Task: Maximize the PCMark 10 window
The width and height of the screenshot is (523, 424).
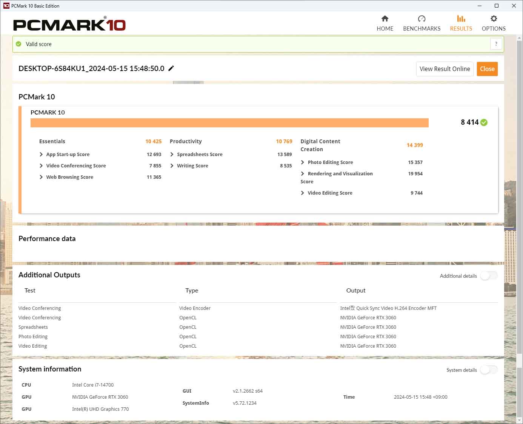Action: 497,6
